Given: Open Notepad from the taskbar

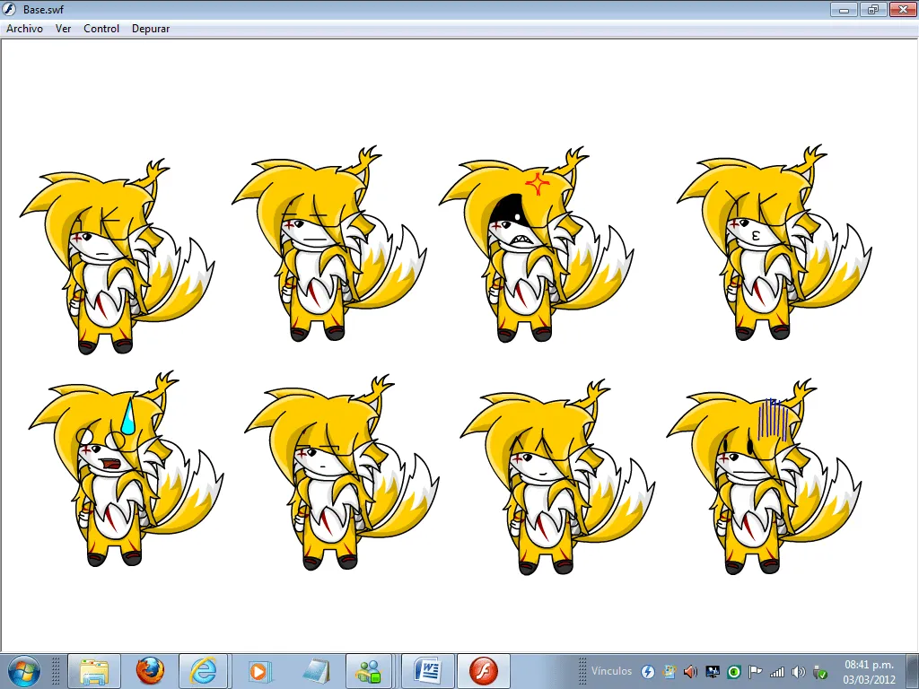Looking at the screenshot, I should click(x=318, y=670).
